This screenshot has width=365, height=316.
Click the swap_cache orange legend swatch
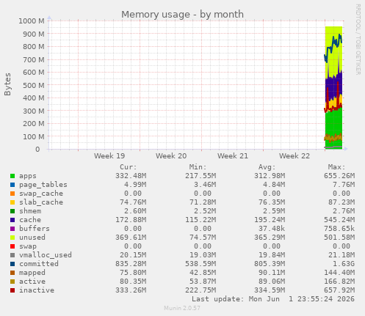(12, 194)
